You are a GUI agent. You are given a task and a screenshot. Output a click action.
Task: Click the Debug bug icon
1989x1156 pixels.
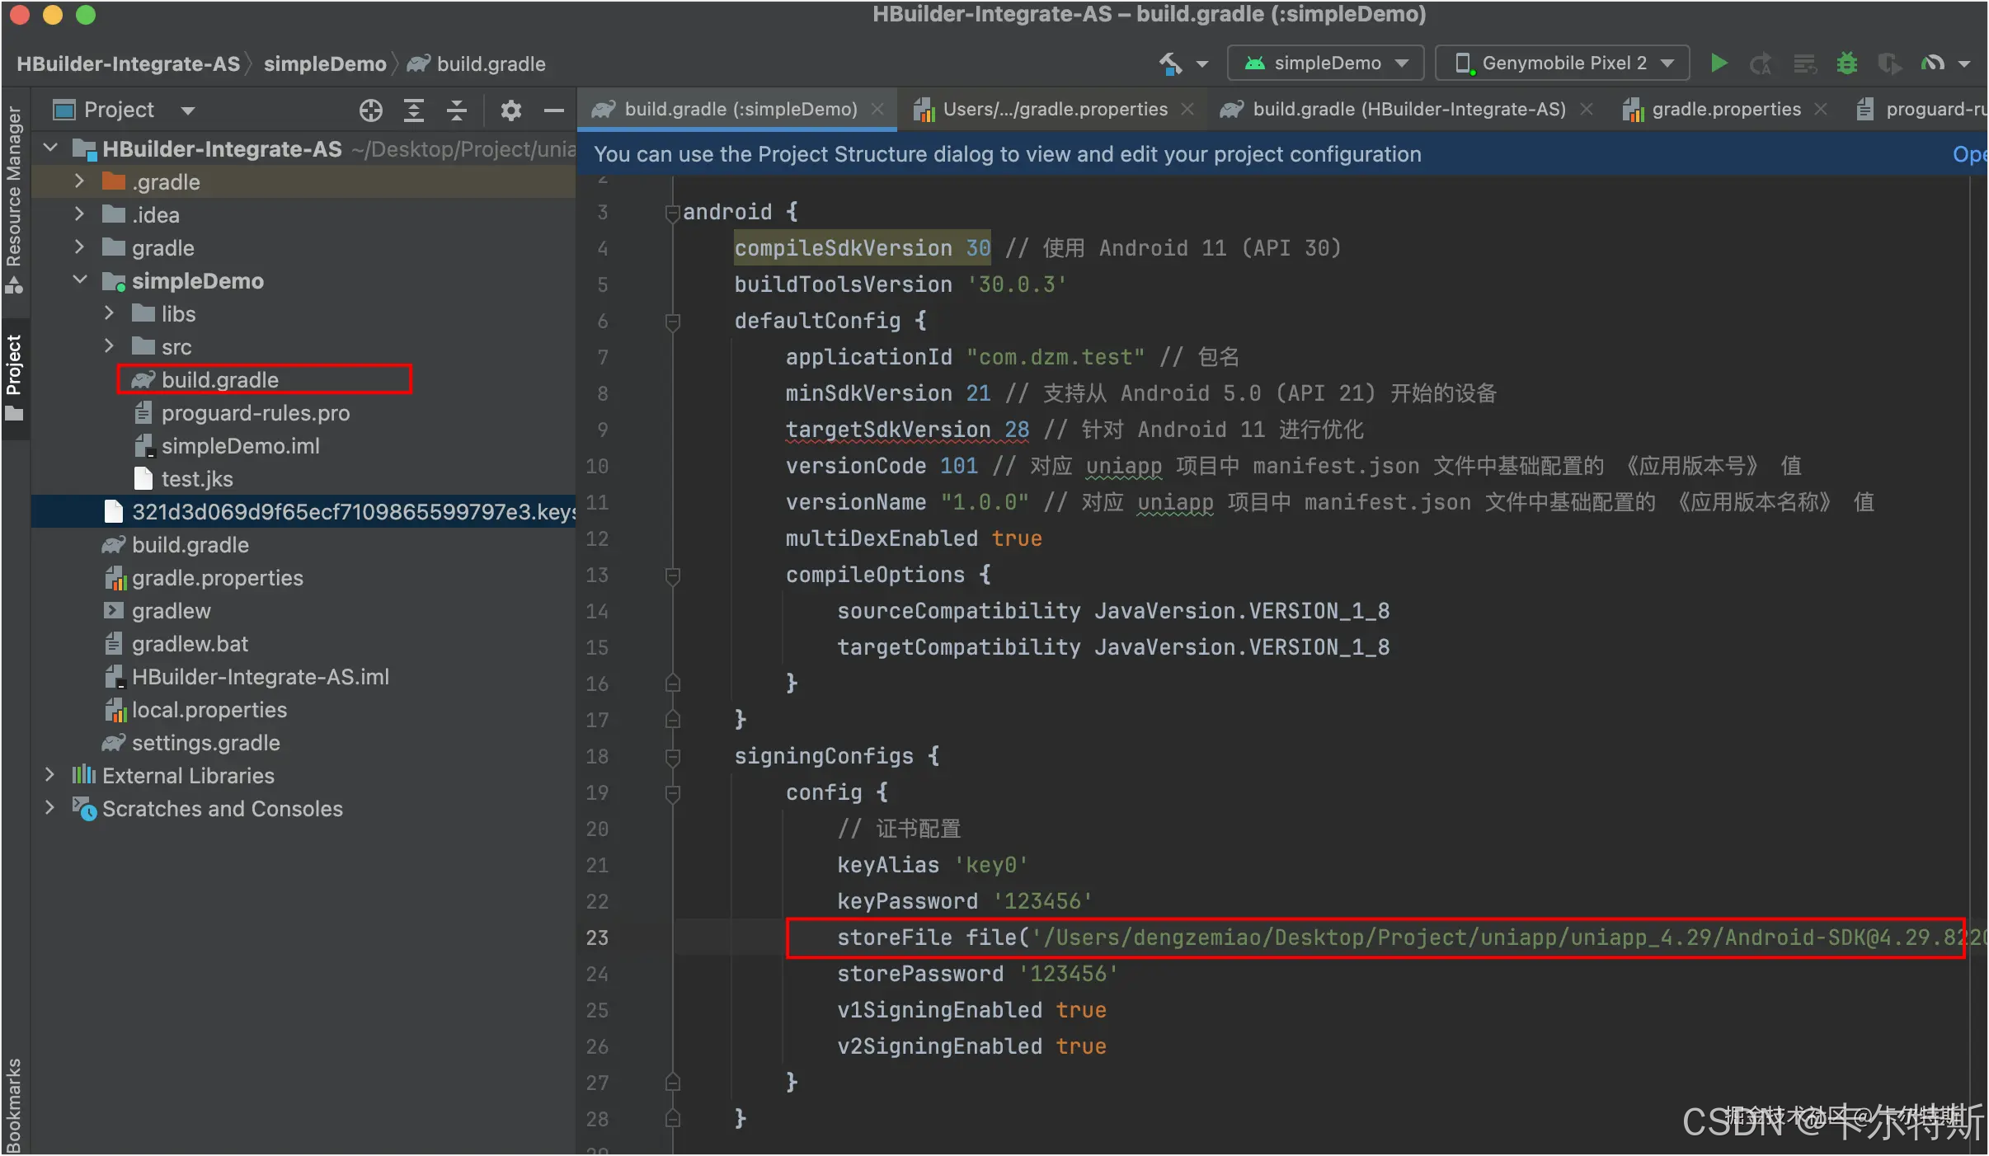(x=1847, y=63)
